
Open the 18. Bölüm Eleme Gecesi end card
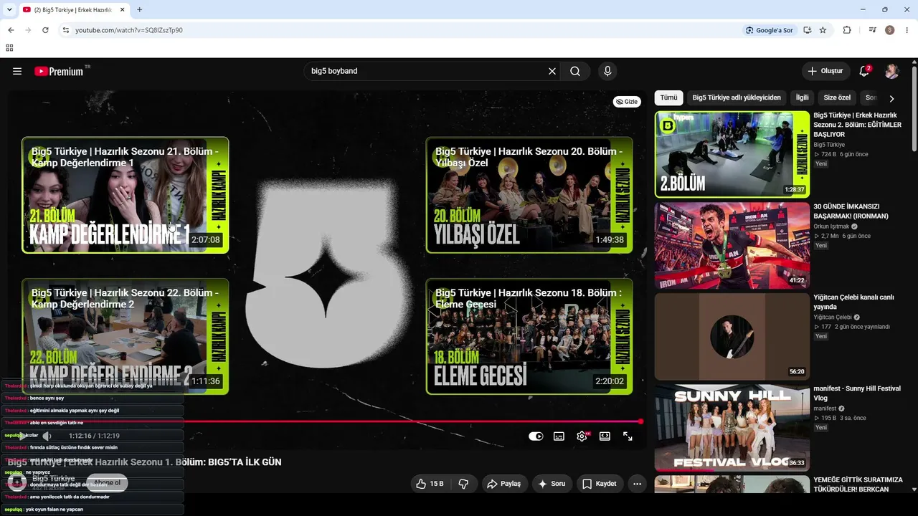pos(529,336)
